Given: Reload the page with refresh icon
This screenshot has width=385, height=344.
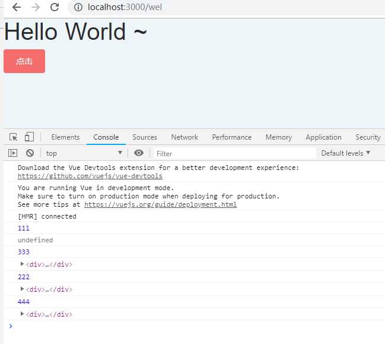Looking at the screenshot, I should click(x=55, y=7).
